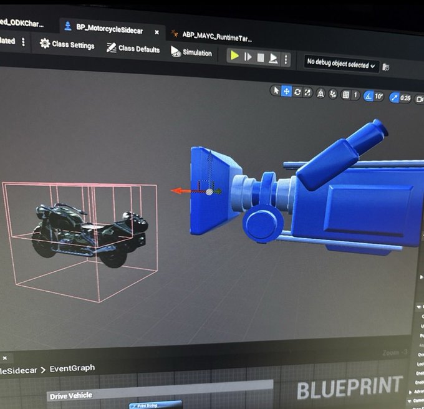Open Class Defaults in the toolbar
Image resolution: width=424 pixels, height=409 pixels.
pyautogui.click(x=133, y=49)
